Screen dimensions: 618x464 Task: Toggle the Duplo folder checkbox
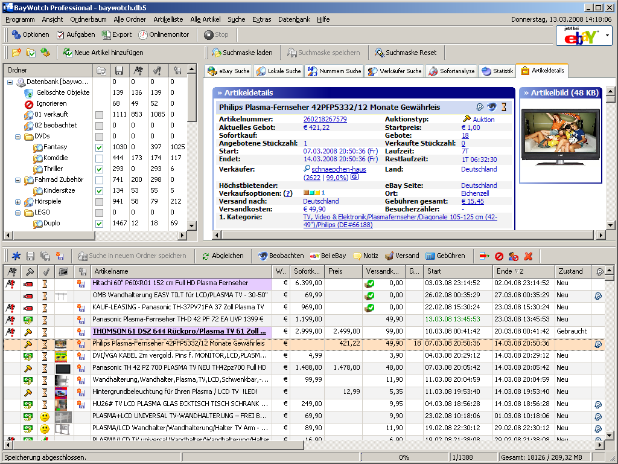(x=100, y=224)
